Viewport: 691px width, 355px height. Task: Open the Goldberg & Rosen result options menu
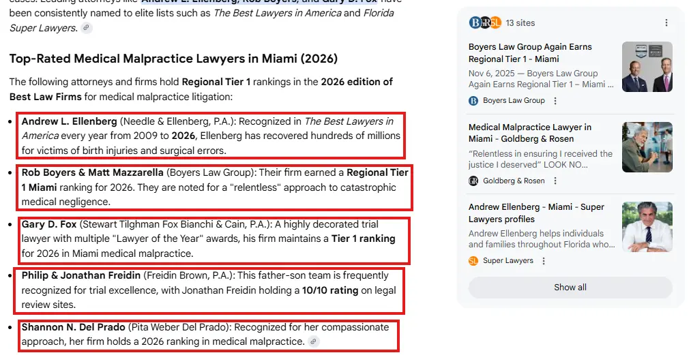tap(555, 181)
